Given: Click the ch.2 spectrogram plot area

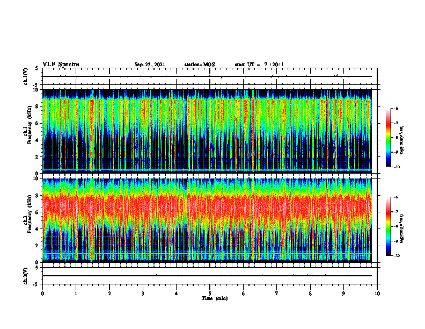Looking at the screenshot, I should [207, 220].
